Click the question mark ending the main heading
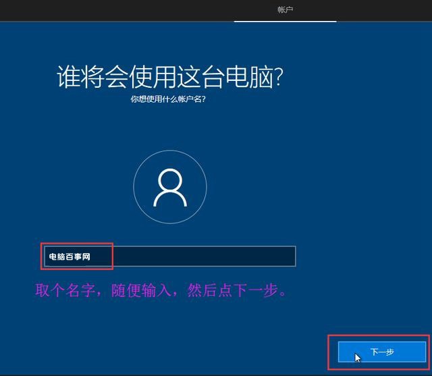The image size is (432, 376). point(277,78)
